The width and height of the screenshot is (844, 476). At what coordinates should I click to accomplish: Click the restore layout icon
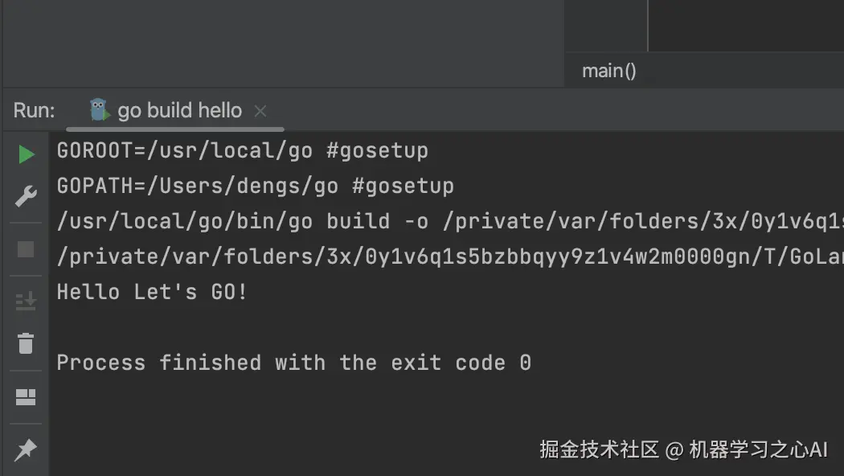pyautogui.click(x=26, y=397)
